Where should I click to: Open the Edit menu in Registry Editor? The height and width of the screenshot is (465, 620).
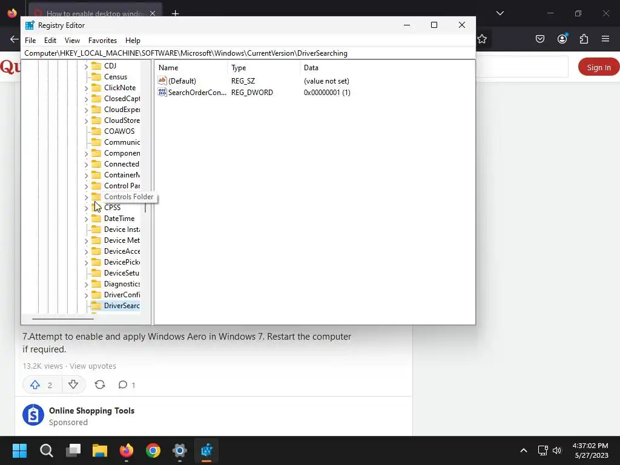click(x=50, y=41)
